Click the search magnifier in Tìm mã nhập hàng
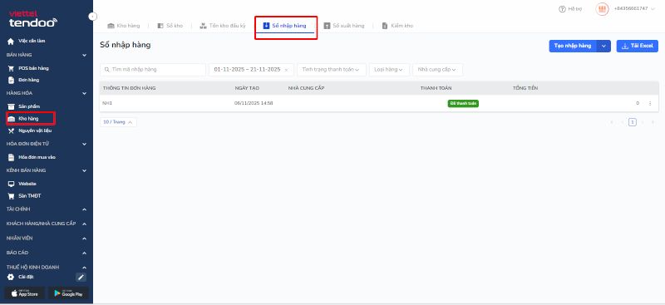 [107, 70]
